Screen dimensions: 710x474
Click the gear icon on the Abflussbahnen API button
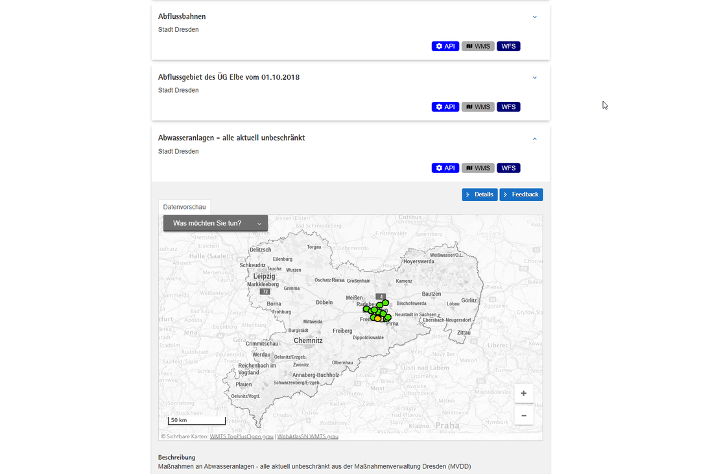point(438,45)
